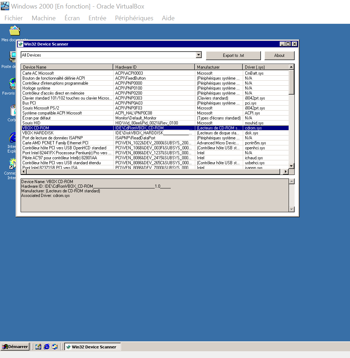The width and height of the screenshot is (350, 358).
Task: Select row Clavier standard 101/102 touches
Action: (155, 98)
